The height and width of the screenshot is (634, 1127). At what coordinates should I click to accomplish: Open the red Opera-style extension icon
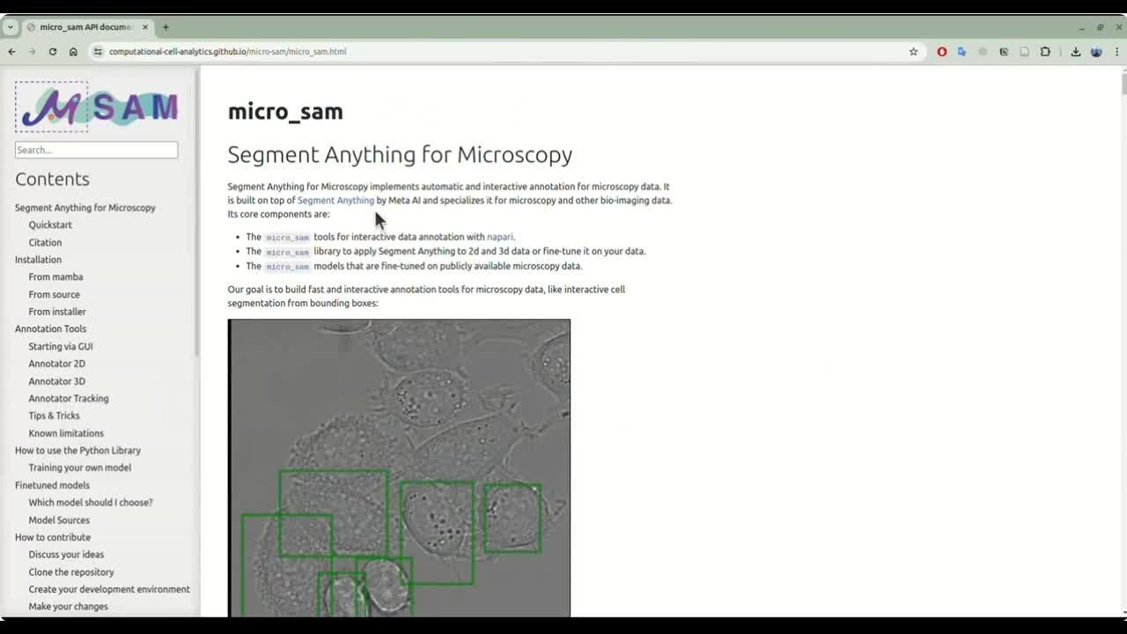[941, 52]
